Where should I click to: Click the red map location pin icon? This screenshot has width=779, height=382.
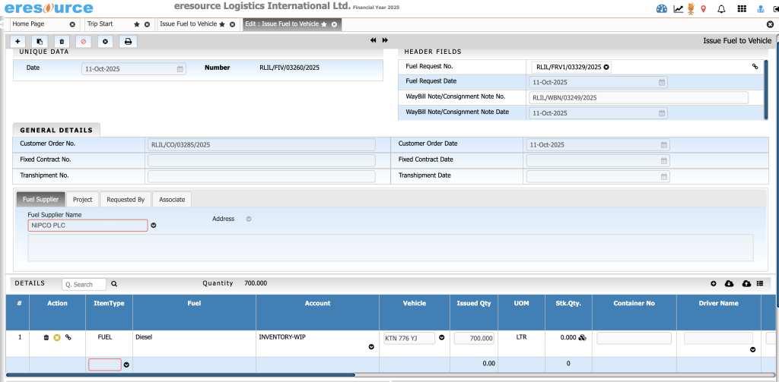click(x=703, y=9)
